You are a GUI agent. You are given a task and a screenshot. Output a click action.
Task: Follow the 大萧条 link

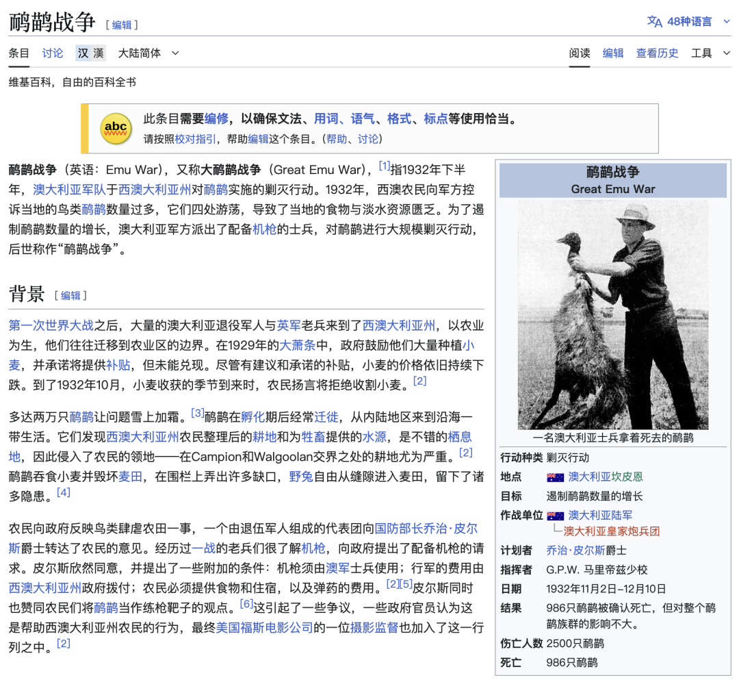click(298, 345)
